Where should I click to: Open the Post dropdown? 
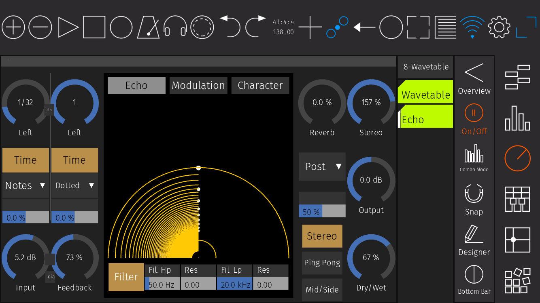click(322, 166)
